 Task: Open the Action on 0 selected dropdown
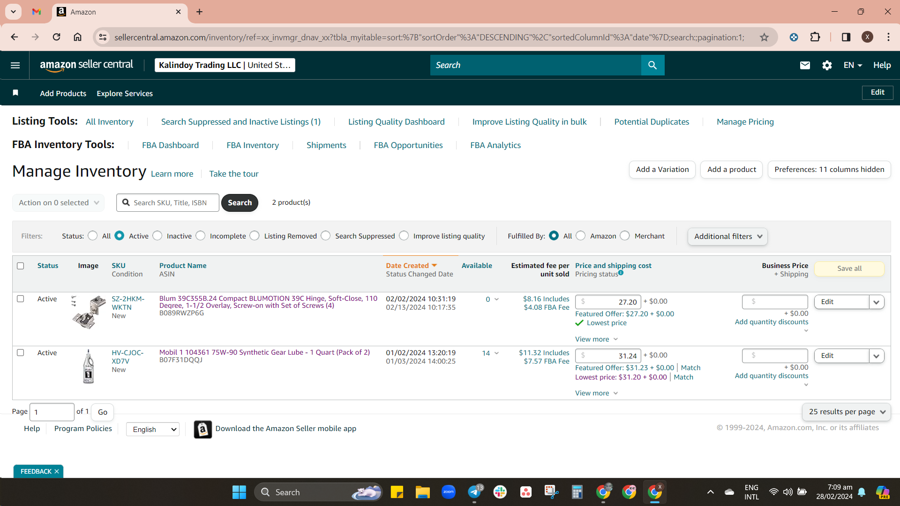click(x=58, y=203)
